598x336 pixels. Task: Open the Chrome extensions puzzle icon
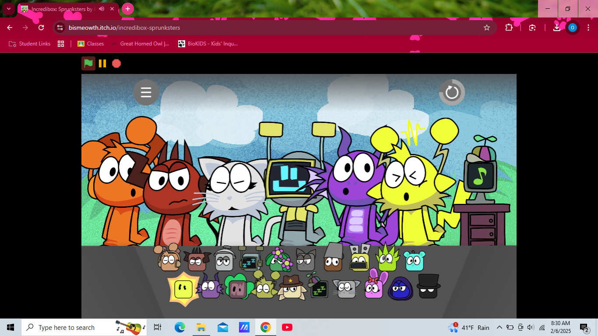pyautogui.click(x=509, y=28)
